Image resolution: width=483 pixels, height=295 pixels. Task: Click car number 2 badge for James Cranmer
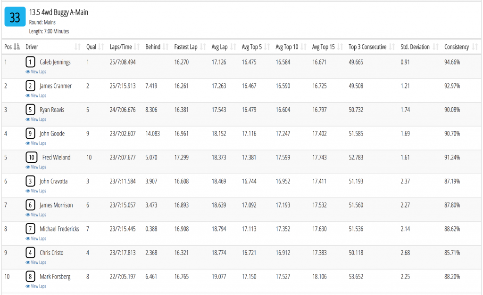pos(30,86)
